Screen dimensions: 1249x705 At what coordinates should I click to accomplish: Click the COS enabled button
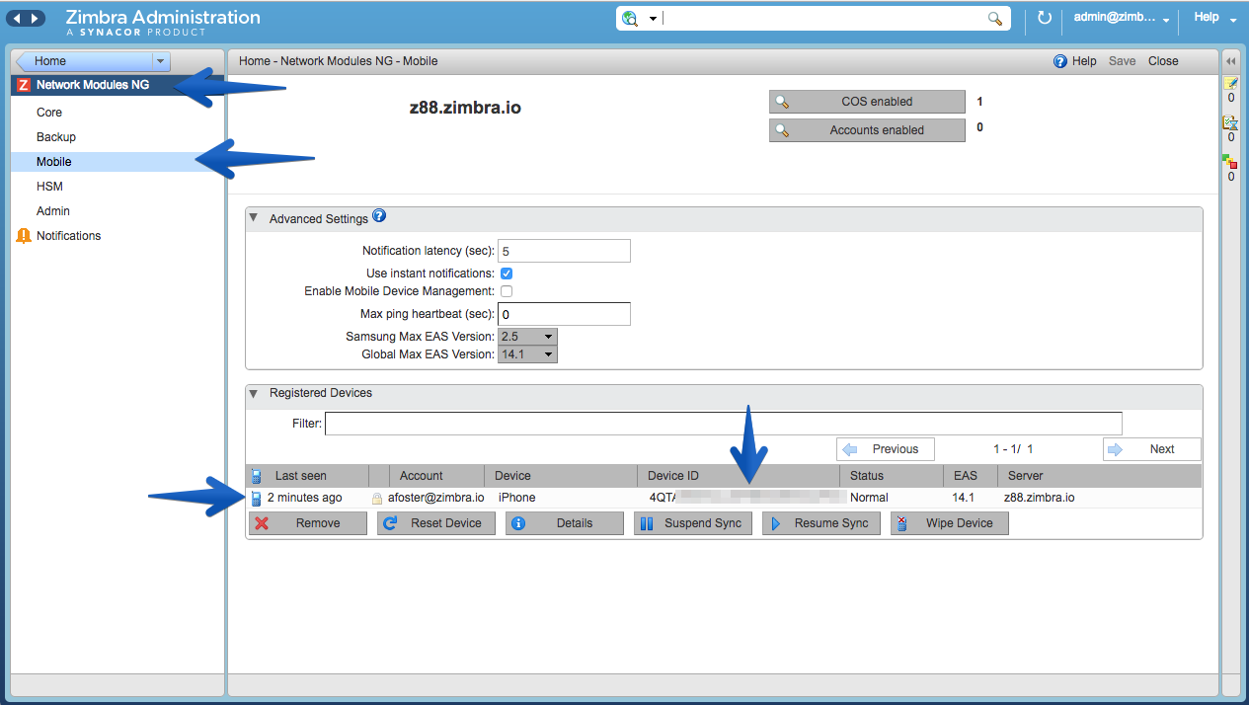[867, 102]
